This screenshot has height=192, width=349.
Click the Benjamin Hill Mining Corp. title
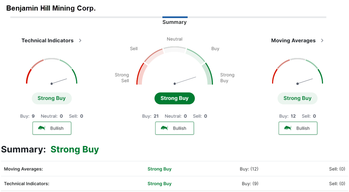(51, 8)
